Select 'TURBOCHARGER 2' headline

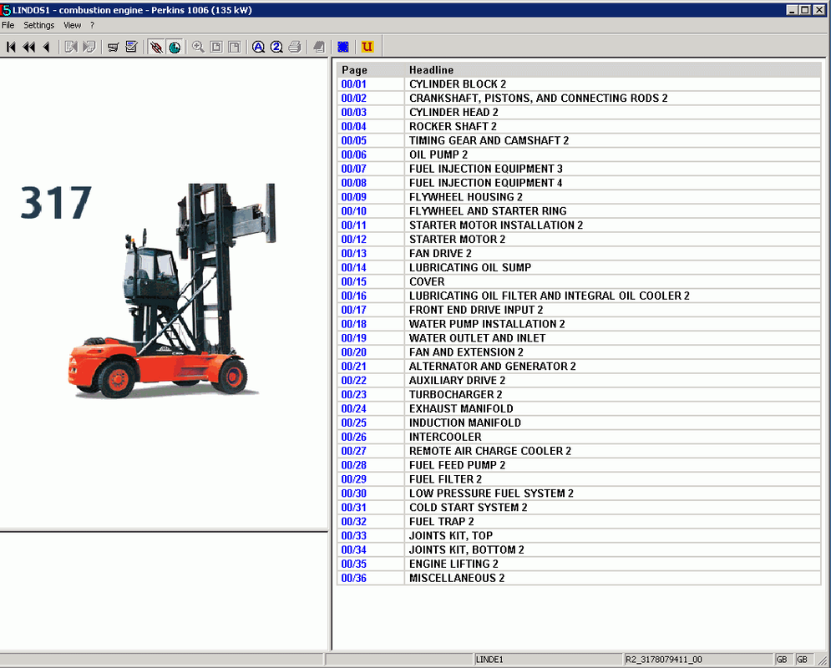coord(455,395)
